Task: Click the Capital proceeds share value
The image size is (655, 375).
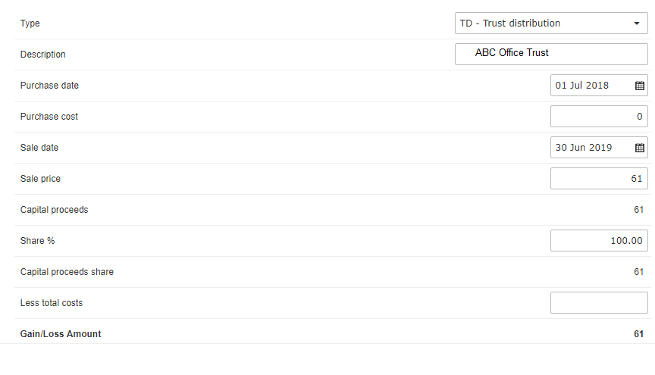Action: pyautogui.click(x=638, y=272)
